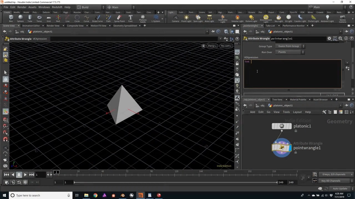Select the Line shelf tool

click(67, 19)
